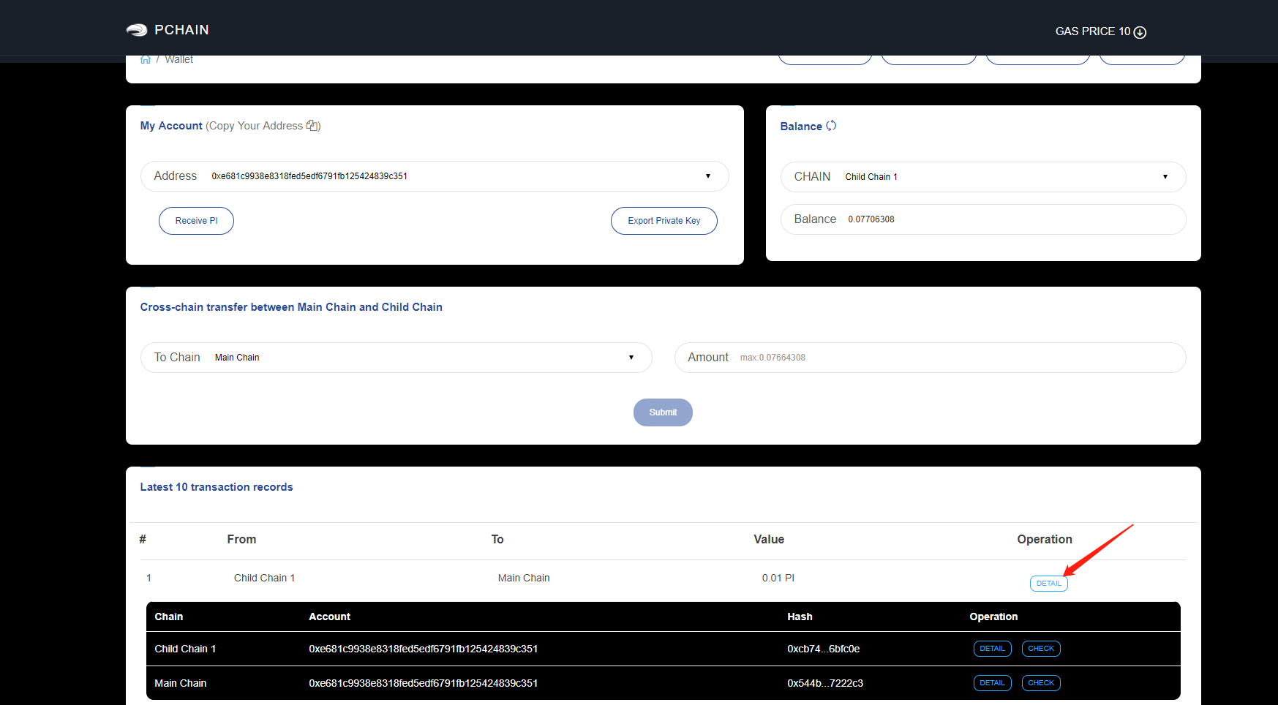
Task: Click CHECK for the Main Chain row
Action: coord(1040,683)
